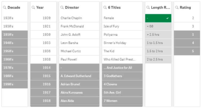Click the search icon beside Decade
The height and width of the screenshot is (109, 202).
click(x=5, y=8)
